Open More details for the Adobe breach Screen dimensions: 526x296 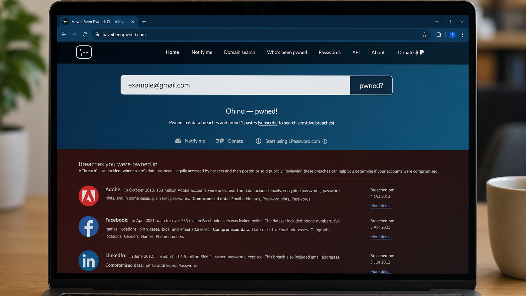(381, 206)
